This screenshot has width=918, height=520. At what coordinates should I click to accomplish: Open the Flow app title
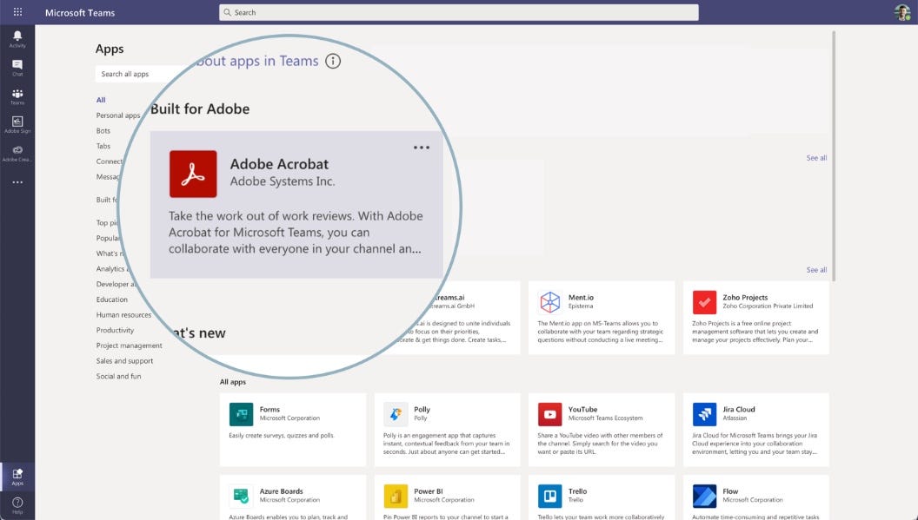(x=730, y=491)
